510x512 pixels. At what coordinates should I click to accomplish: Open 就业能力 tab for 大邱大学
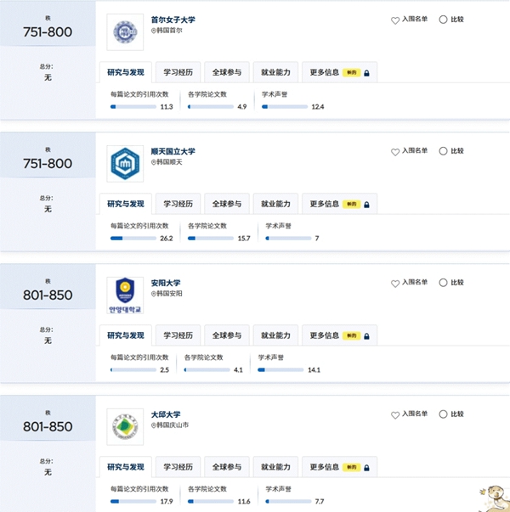tap(275, 467)
